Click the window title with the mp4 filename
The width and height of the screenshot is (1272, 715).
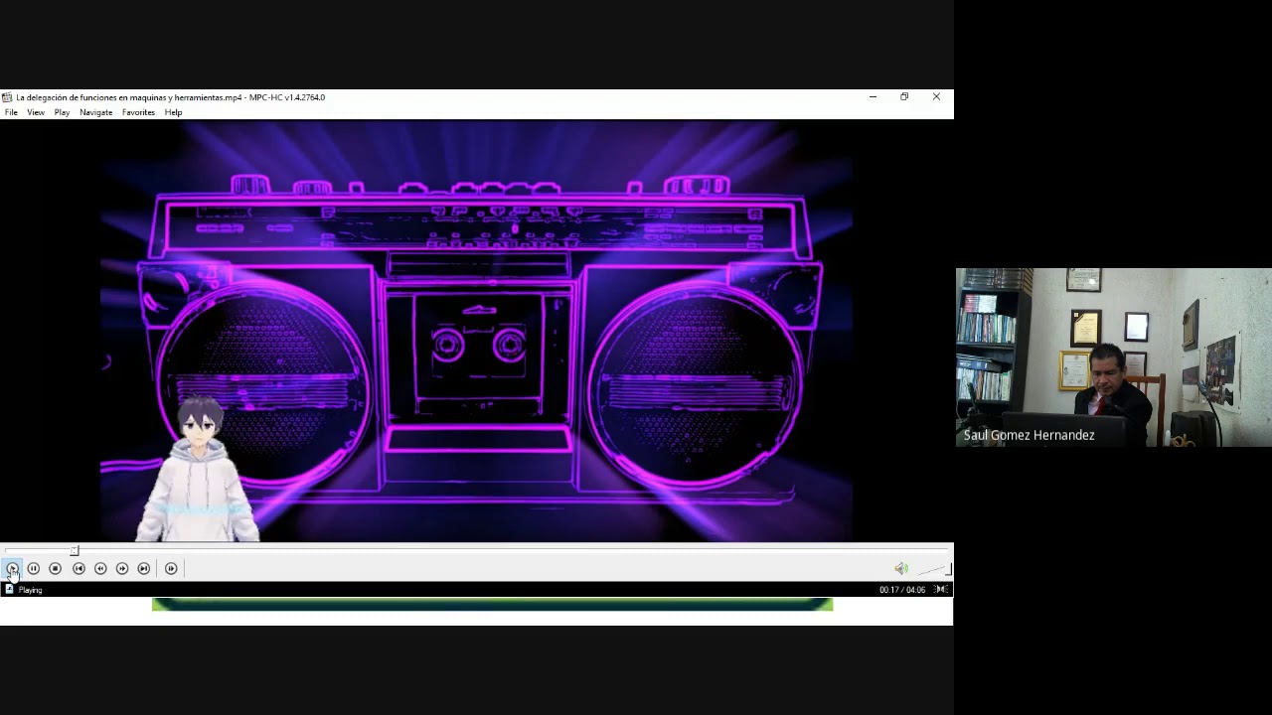coord(171,97)
